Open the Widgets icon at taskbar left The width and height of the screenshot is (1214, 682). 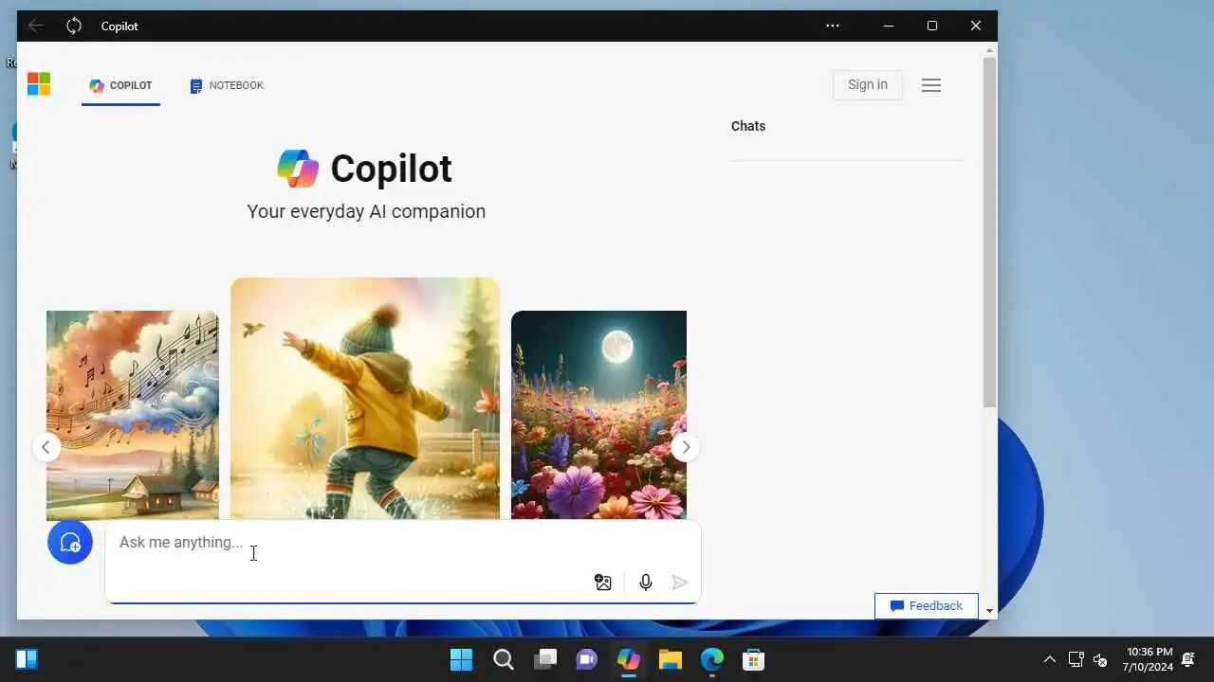(x=27, y=659)
